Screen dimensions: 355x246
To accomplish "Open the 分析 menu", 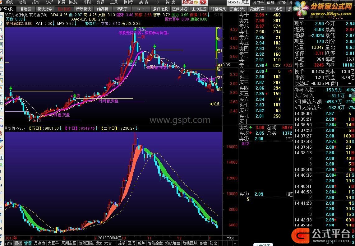I will point(49,2).
